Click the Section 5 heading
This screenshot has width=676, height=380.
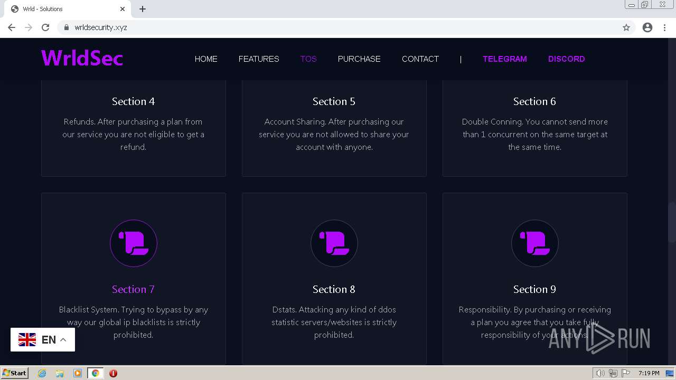coord(334,101)
